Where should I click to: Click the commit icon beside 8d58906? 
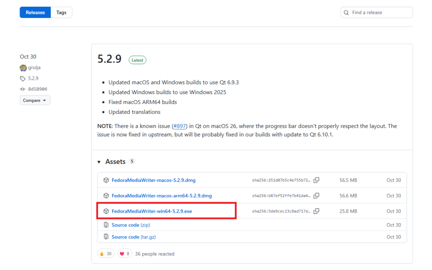(x=23, y=89)
